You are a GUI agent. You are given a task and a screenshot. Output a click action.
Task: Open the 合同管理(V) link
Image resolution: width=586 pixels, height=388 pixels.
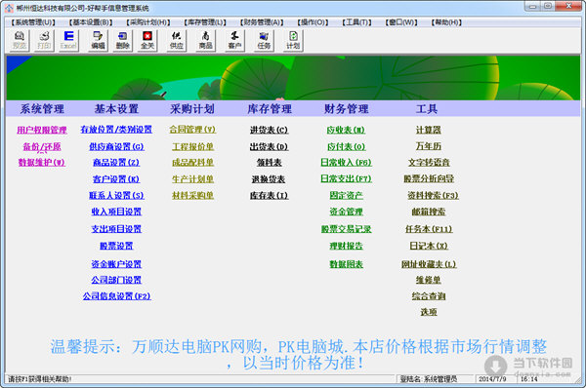[x=192, y=130]
